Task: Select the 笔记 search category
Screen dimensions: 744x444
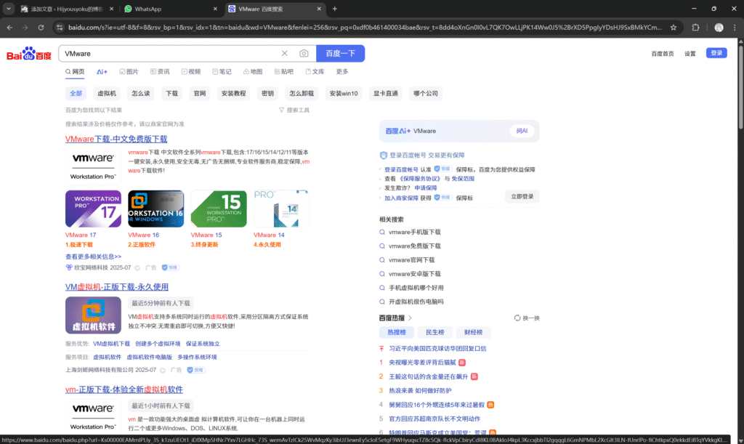Action: click(222, 72)
